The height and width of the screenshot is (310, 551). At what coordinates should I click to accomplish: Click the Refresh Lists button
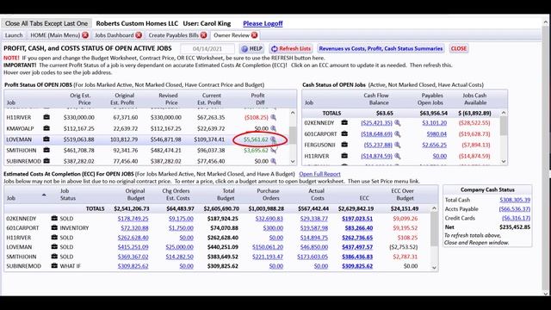[x=291, y=48]
